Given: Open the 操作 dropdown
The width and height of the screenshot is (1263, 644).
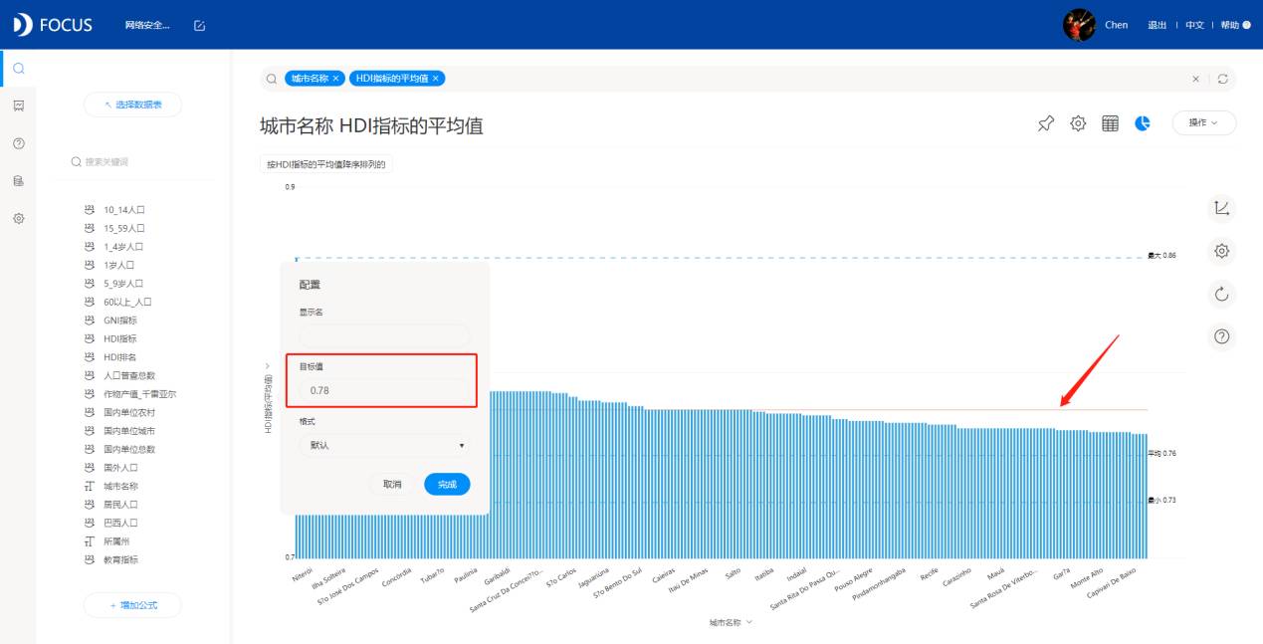Looking at the screenshot, I should [x=1204, y=122].
